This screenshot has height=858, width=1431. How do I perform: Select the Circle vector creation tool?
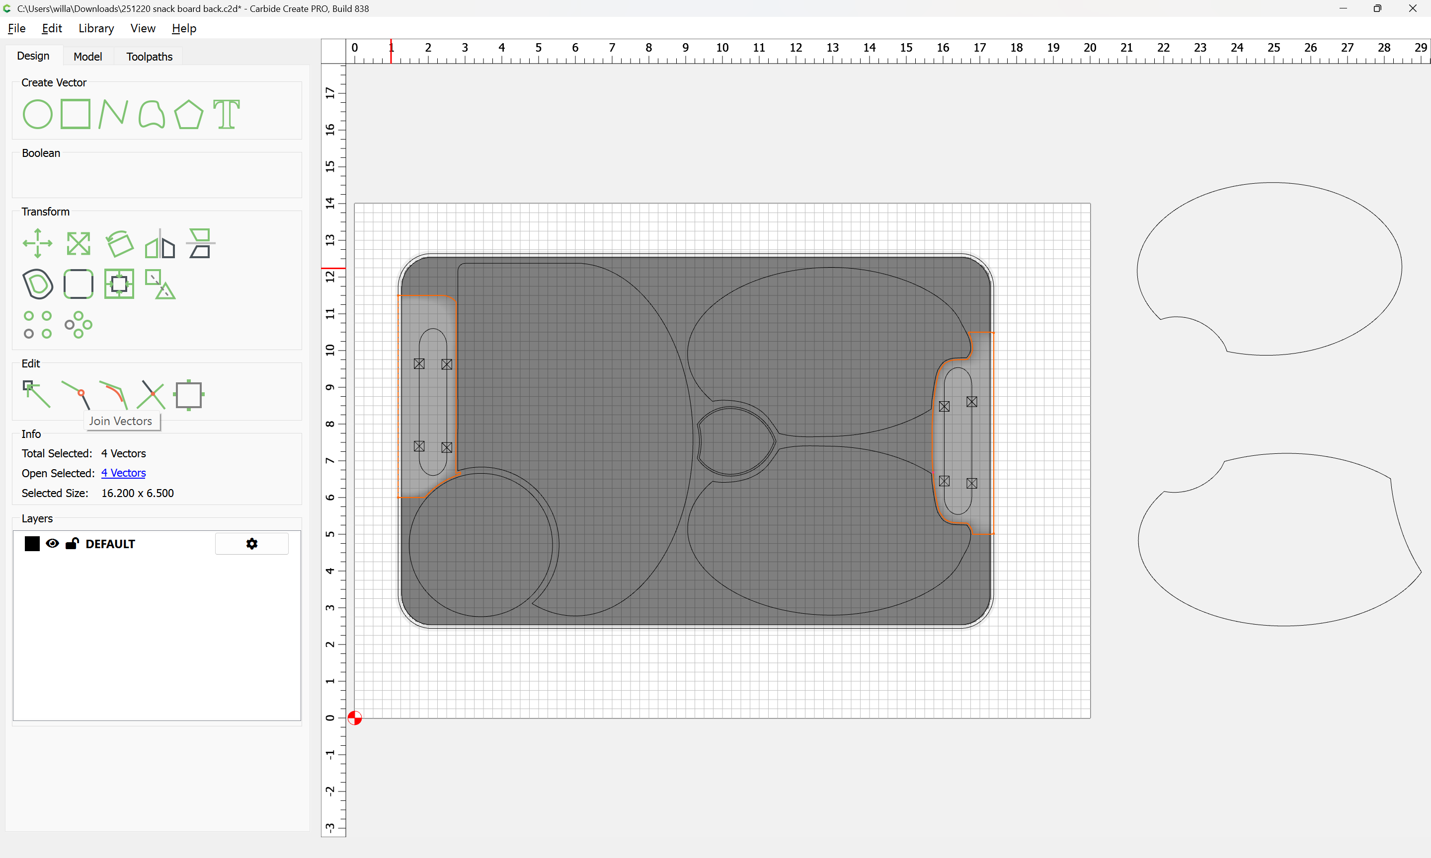pos(38,114)
